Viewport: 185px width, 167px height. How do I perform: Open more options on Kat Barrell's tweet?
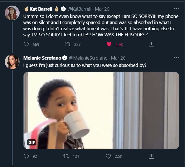[176, 9]
